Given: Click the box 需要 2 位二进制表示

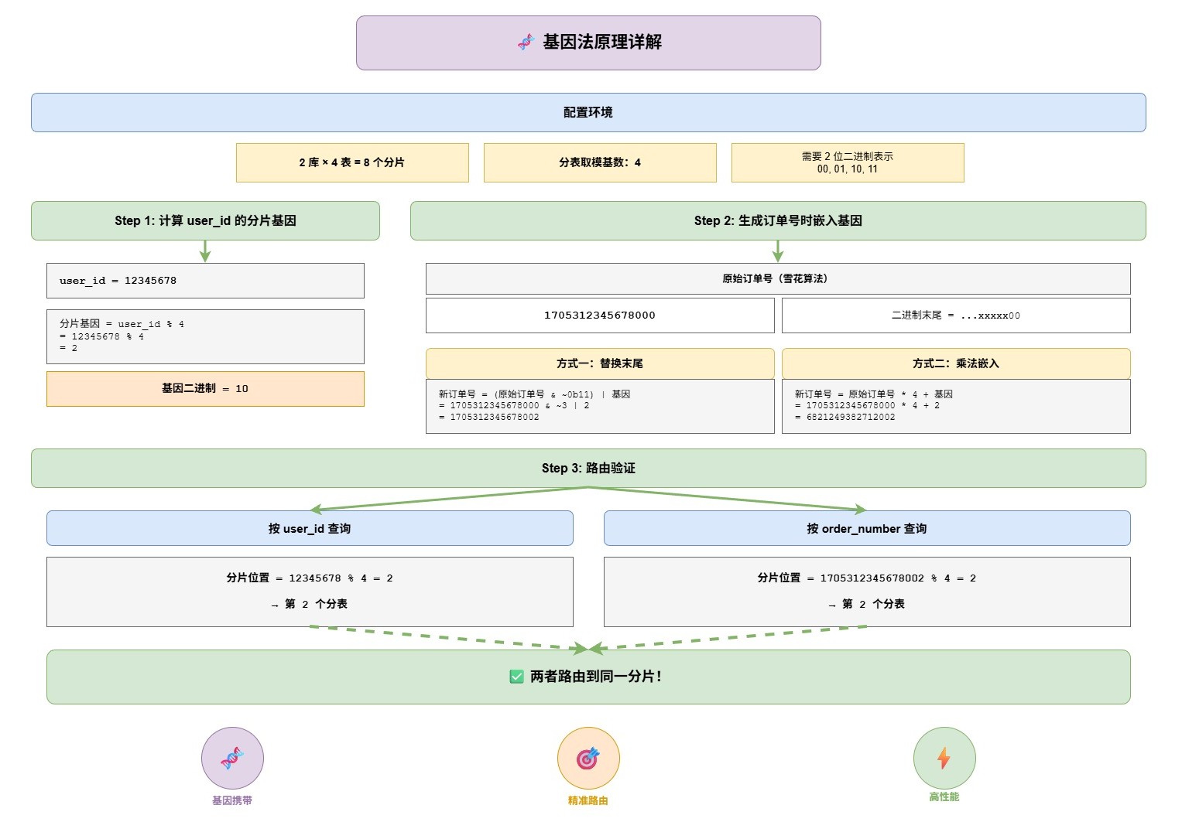Looking at the screenshot, I should click(x=848, y=162).
